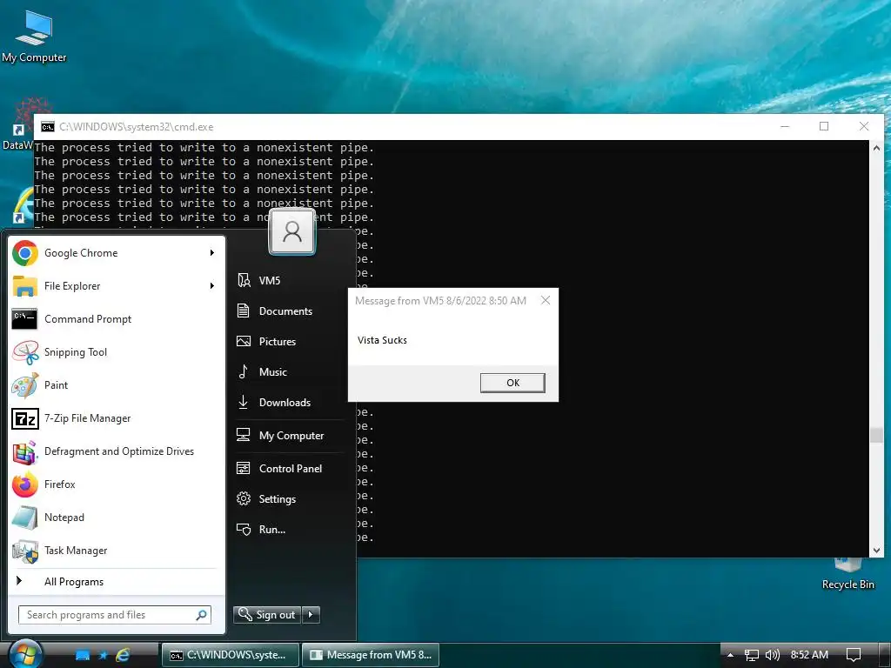Switch to cmd.exe taskbar button

231,655
